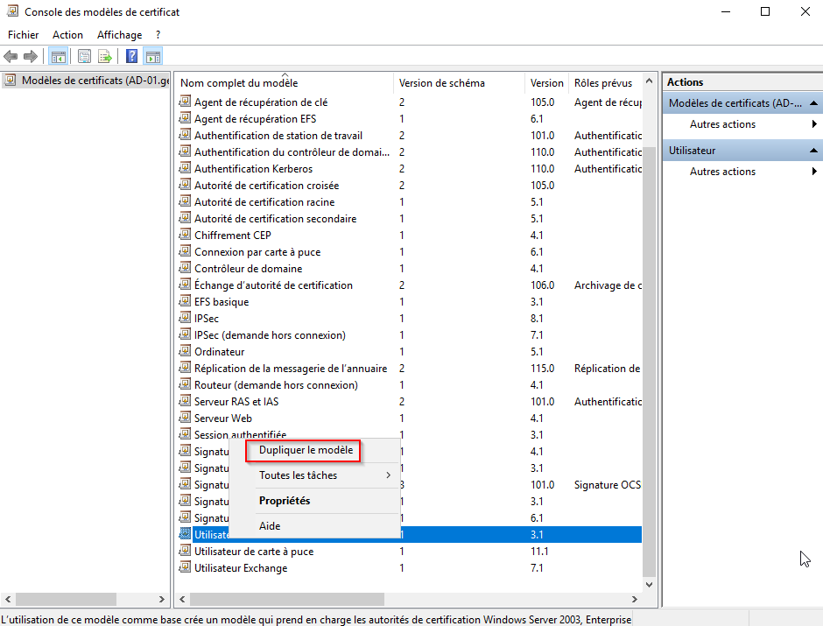This screenshot has height=626, width=823.
Task: Open the Properties toolbar icon
Action: click(85, 57)
